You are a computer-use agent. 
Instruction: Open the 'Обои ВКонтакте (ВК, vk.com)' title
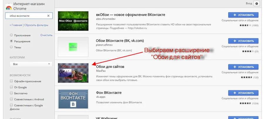pos(120,41)
